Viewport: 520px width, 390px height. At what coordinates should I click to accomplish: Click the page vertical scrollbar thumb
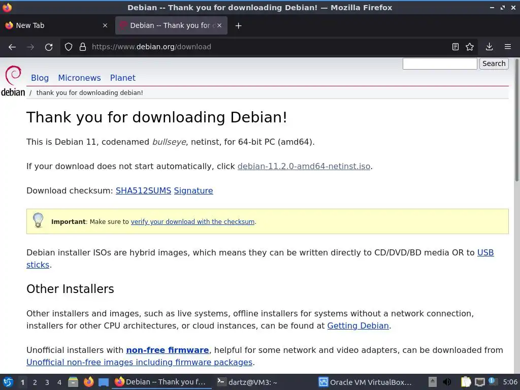click(516, 120)
